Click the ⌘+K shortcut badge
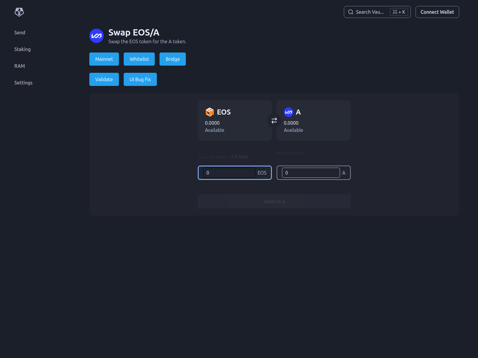The width and height of the screenshot is (478, 358). tap(399, 12)
